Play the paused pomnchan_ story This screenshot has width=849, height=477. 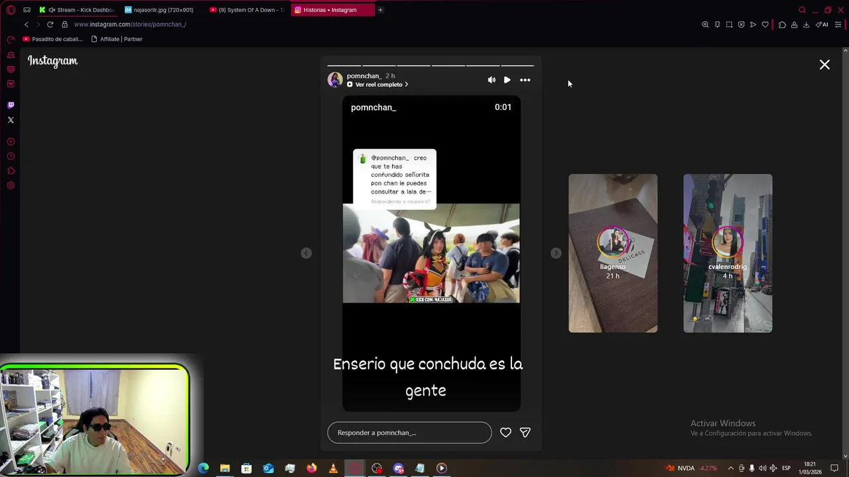tap(507, 79)
